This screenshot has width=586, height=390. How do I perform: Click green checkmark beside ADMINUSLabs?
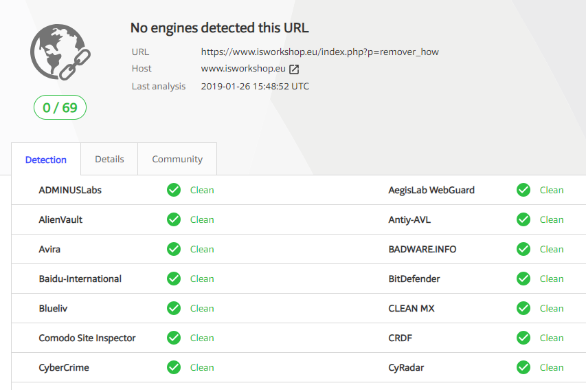[x=174, y=190]
